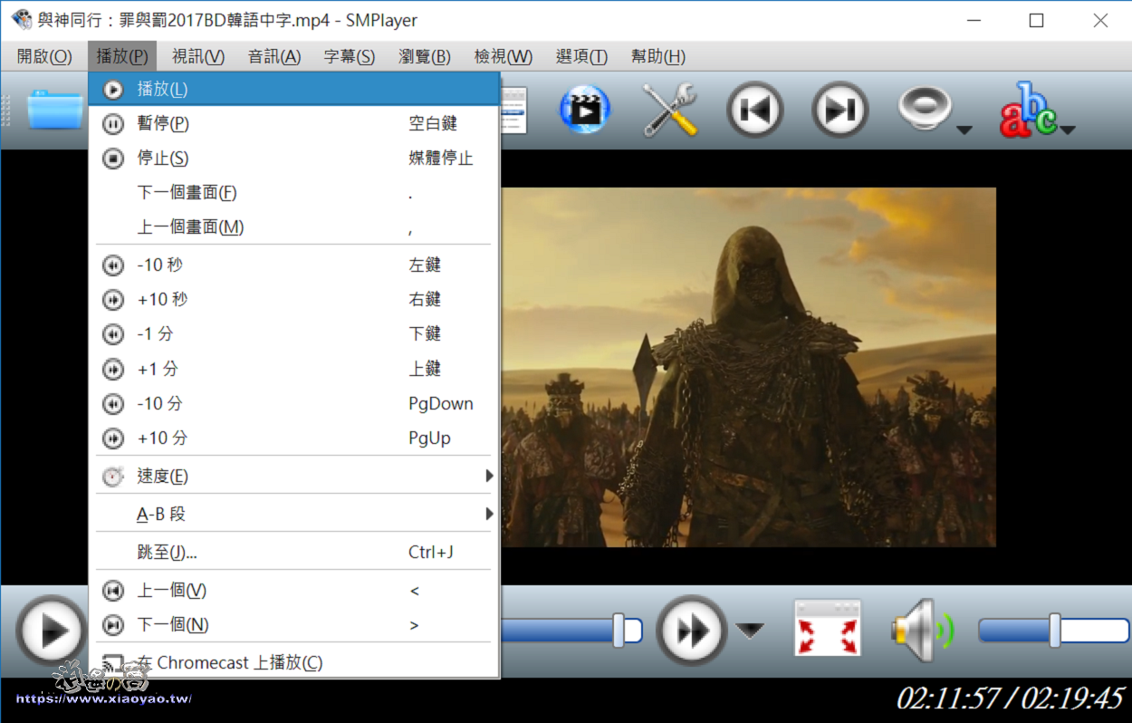Screen dimensions: 1132x723
Task: Select 上一個(V) playlist entry
Action: pyautogui.click(x=294, y=590)
